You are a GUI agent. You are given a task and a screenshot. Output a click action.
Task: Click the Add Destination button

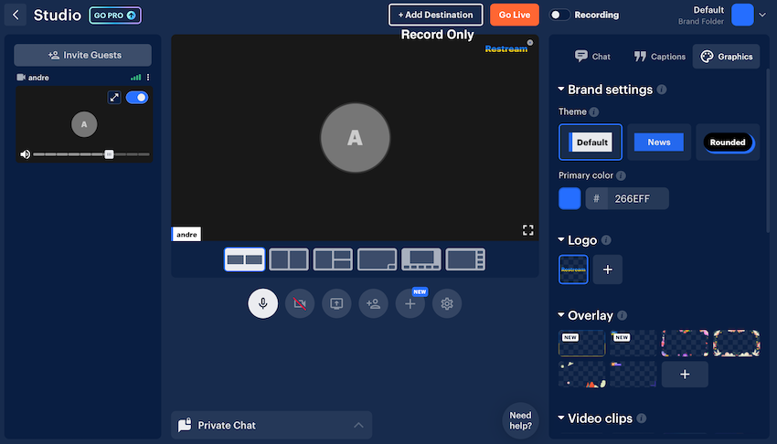coord(435,15)
